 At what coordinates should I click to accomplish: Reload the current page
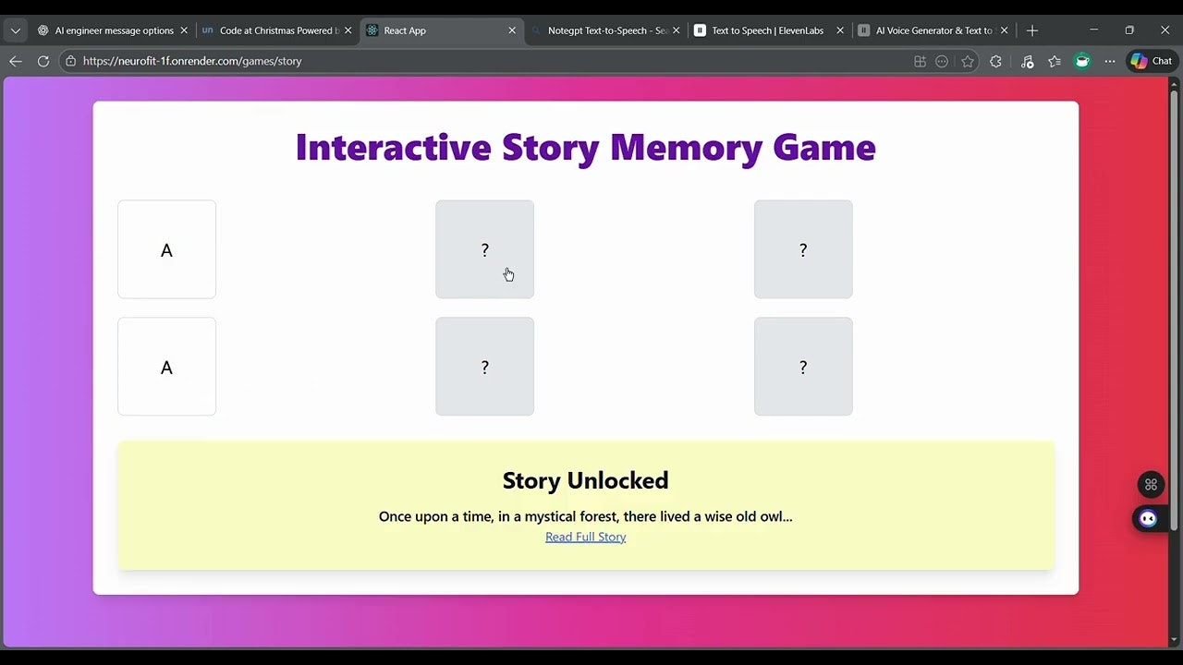[x=43, y=61]
